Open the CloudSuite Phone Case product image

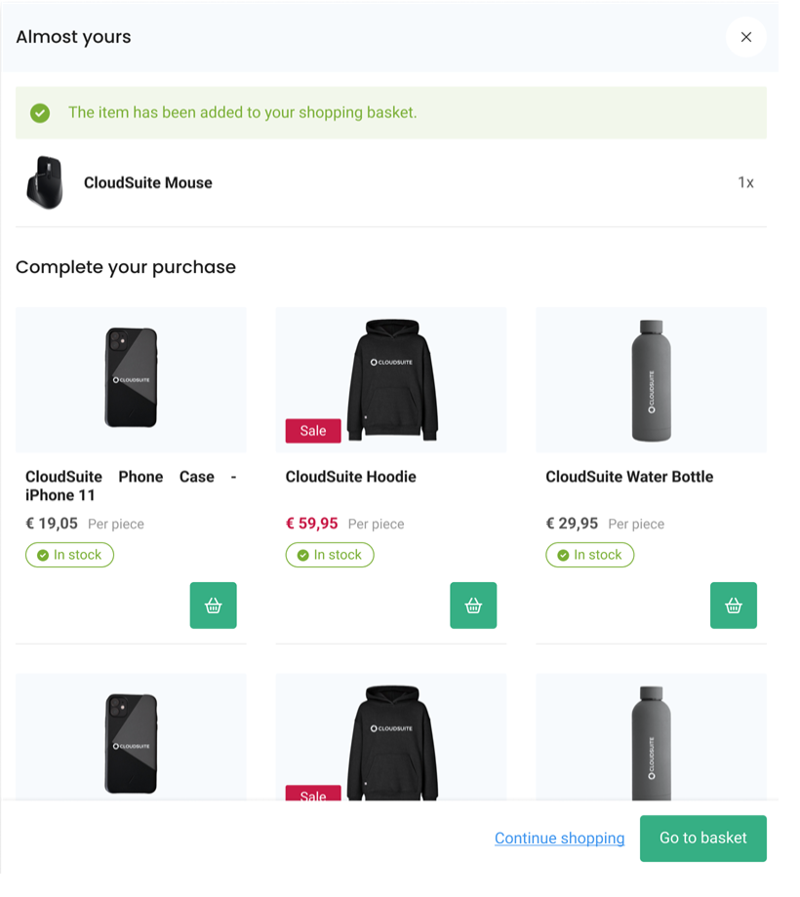point(131,378)
